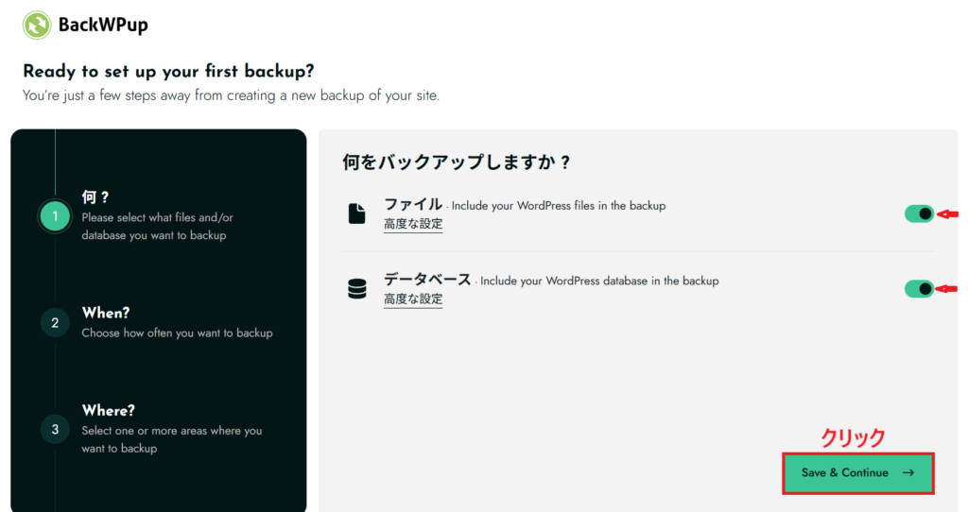This screenshot has width=968, height=512.
Task: Click the file document icon beside ファイル
Action: click(x=356, y=214)
